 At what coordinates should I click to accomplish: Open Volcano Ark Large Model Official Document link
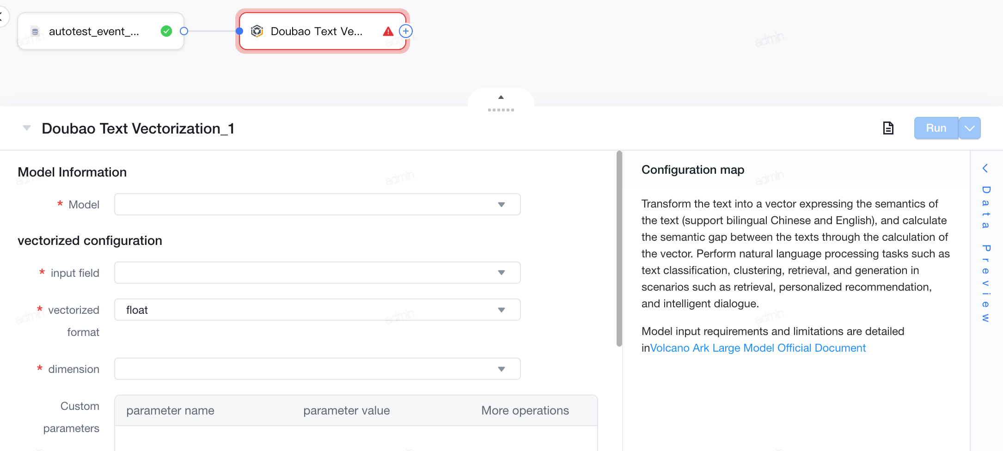tap(758, 348)
